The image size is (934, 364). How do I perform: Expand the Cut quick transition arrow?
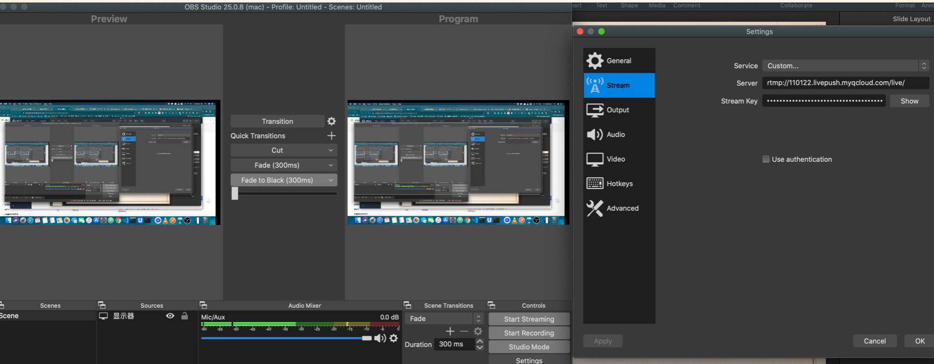pyautogui.click(x=331, y=150)
